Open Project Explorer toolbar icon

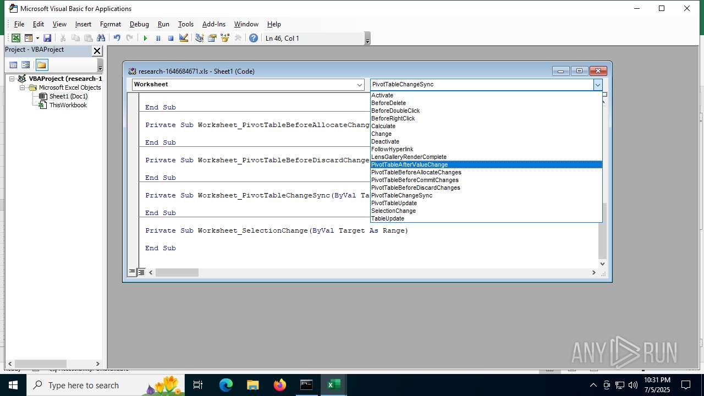coord(199,38)
